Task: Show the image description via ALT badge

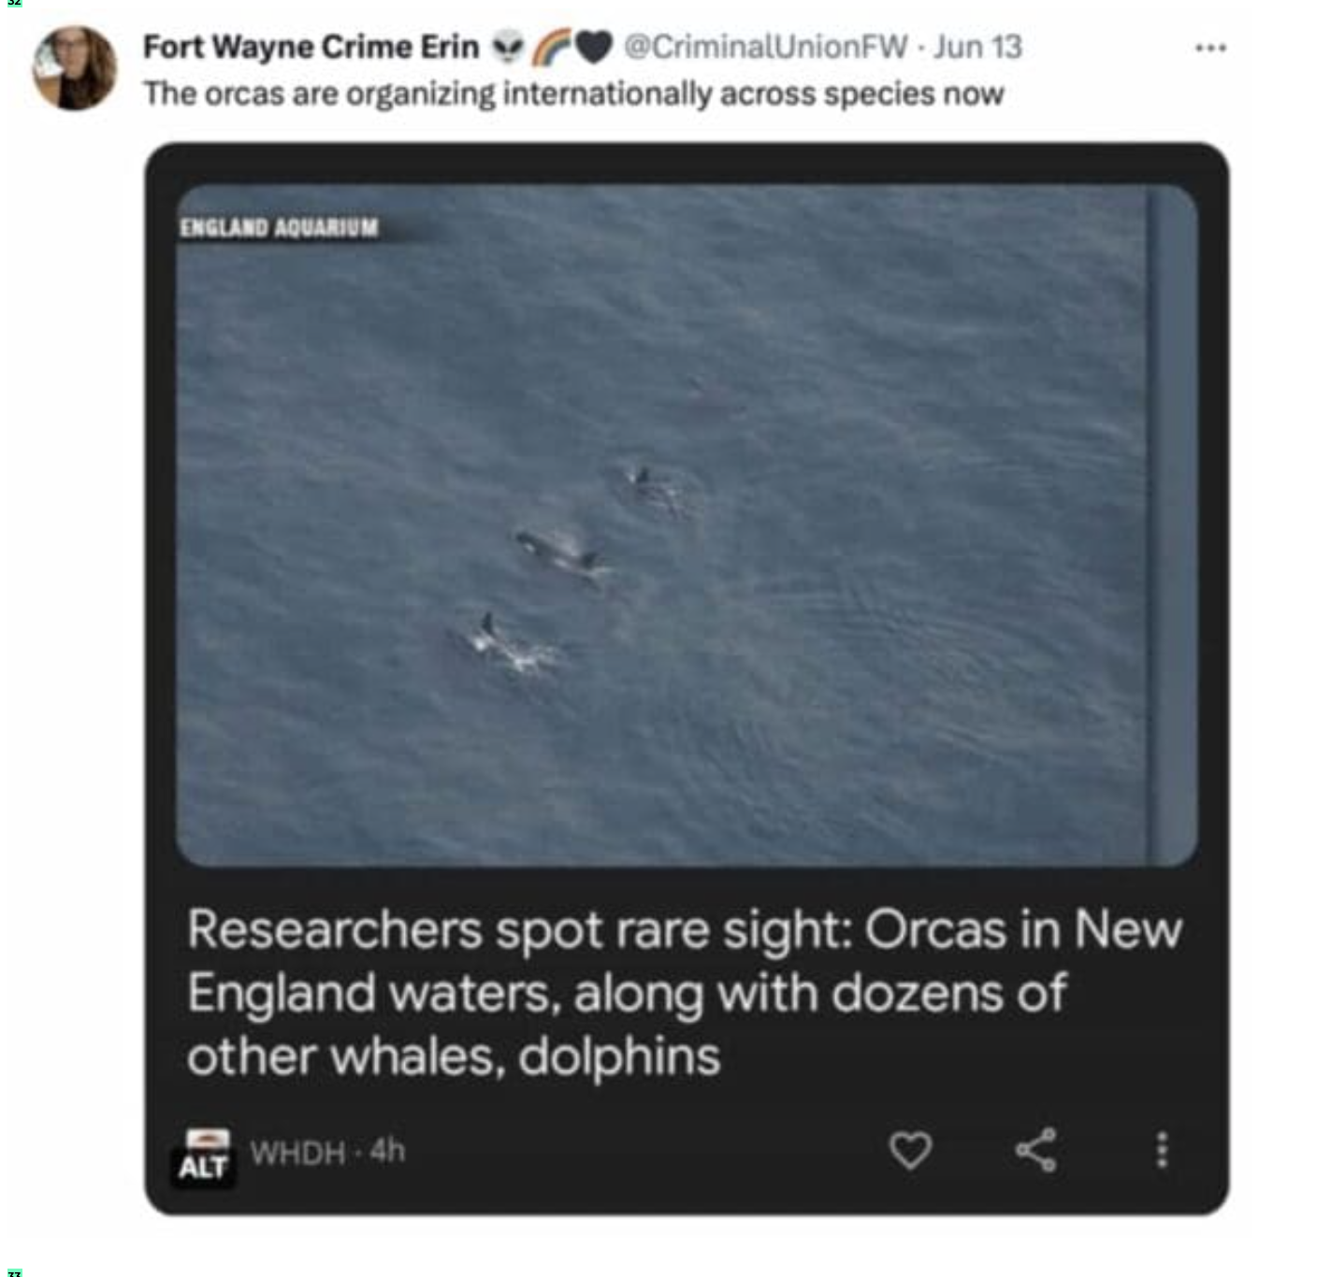Action: tap(203, 1167)
